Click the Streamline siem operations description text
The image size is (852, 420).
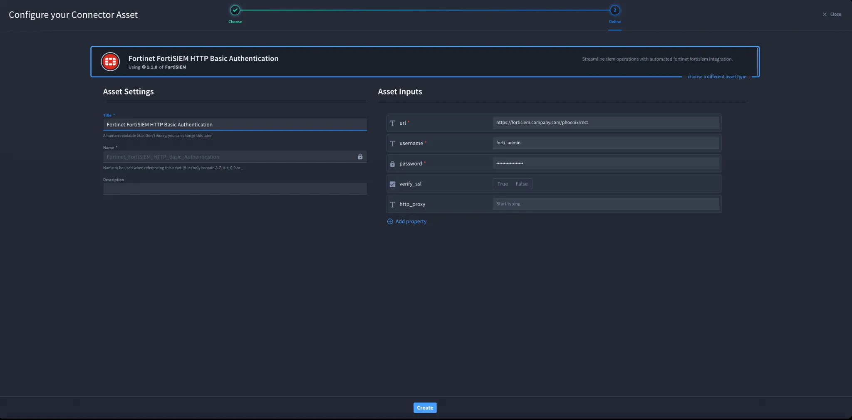click(657, 59)
